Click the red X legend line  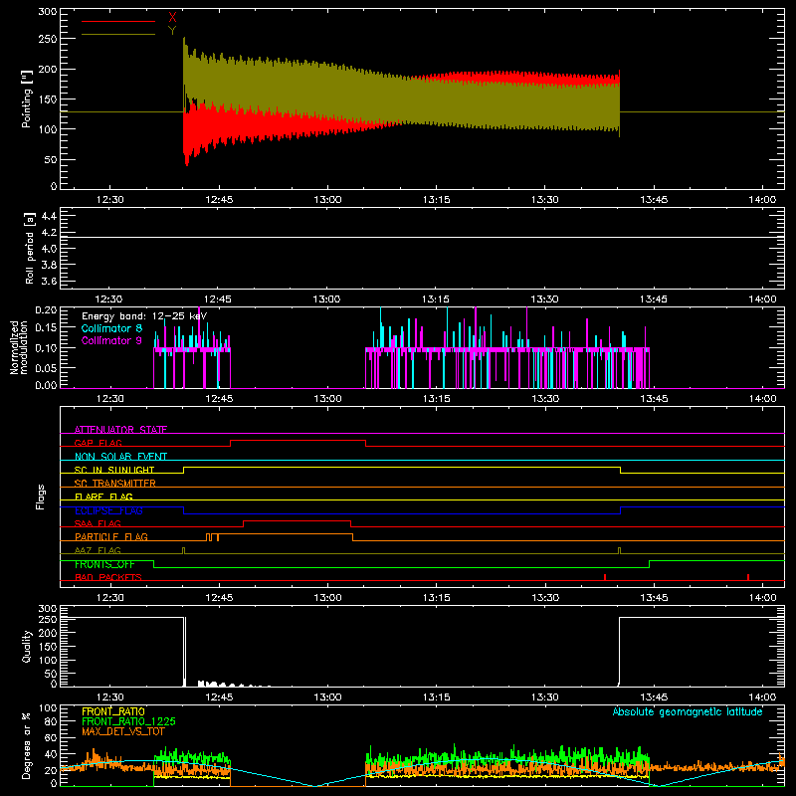(118, 21)
